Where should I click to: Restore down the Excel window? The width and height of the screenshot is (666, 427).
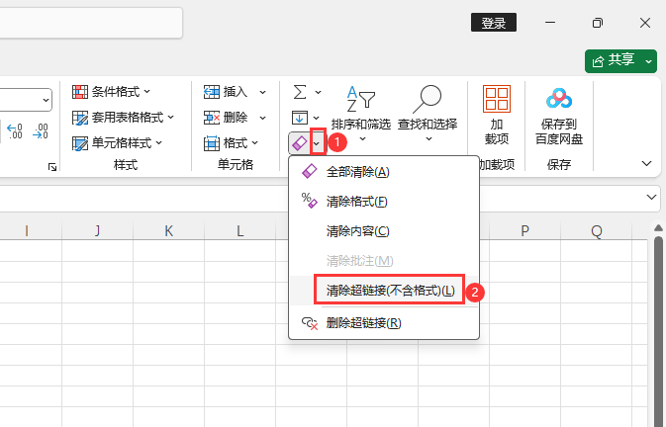597,23
